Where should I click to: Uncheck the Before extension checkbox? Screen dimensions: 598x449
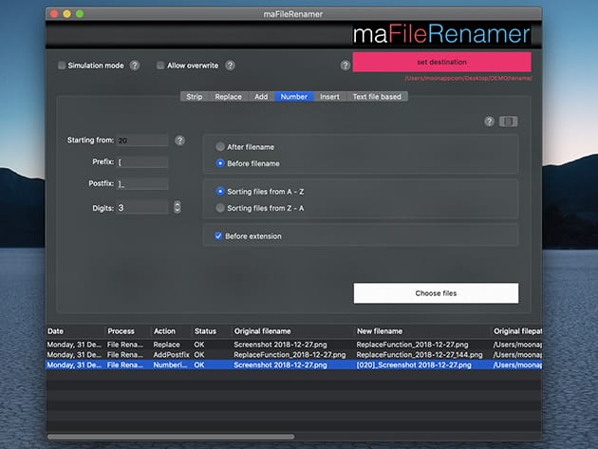[218, 235]
